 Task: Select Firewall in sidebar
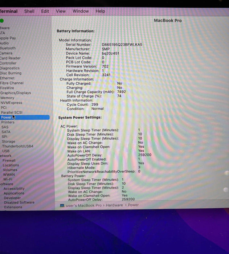(x=9, y=160)
